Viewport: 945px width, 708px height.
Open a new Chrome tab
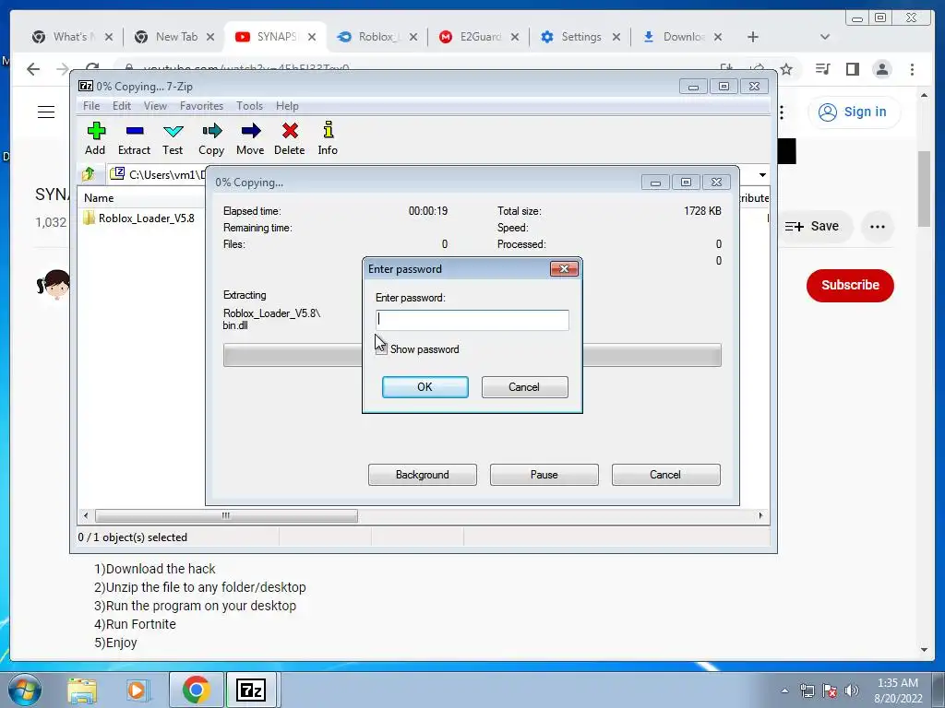click(x=753, y=37)
